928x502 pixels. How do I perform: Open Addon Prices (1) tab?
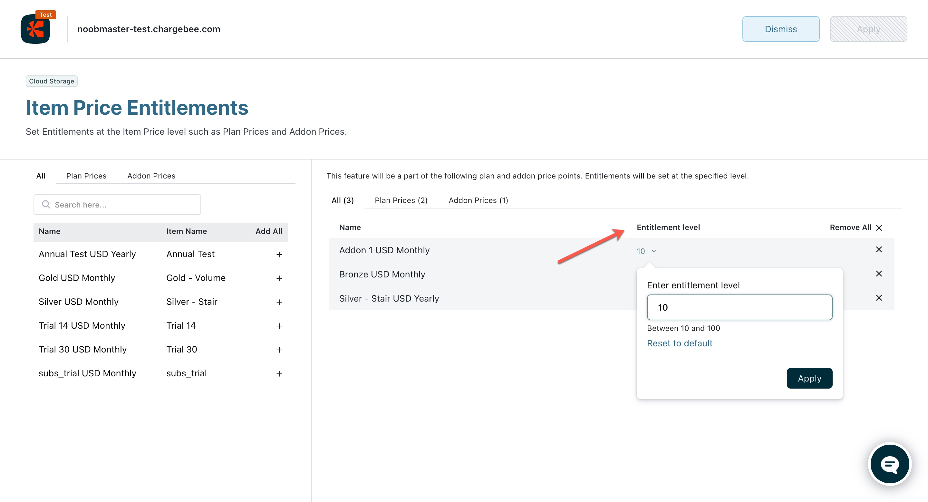coord(478,200)
